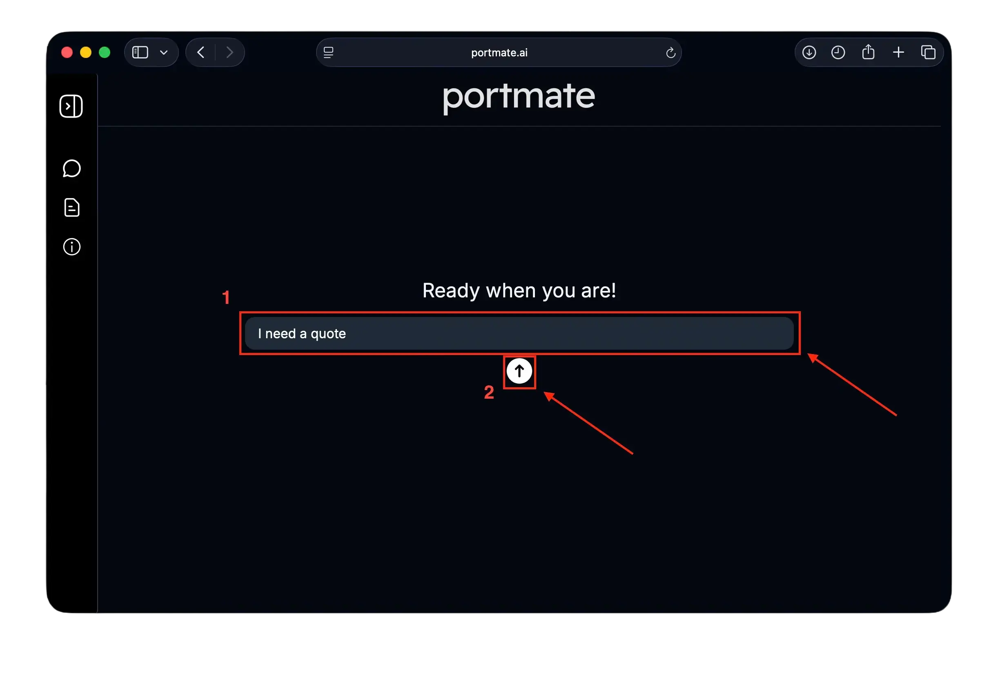The width and height of the screenshot is (998, 674).
Task: Go forward to the next page
Action: (x=230, y=52)
